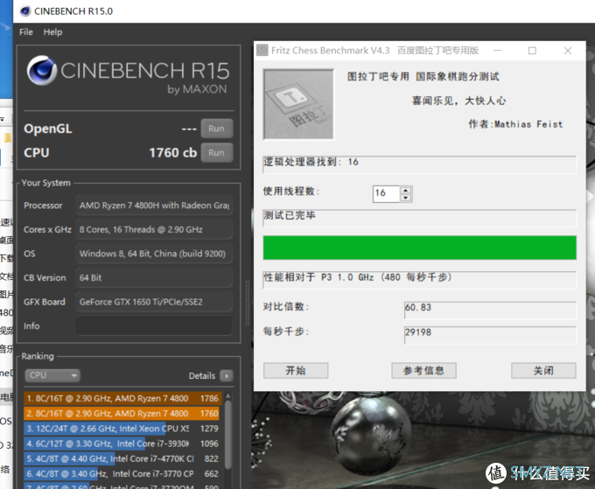Click the 开始 start button in Fritz

click(x=296, y=371)
